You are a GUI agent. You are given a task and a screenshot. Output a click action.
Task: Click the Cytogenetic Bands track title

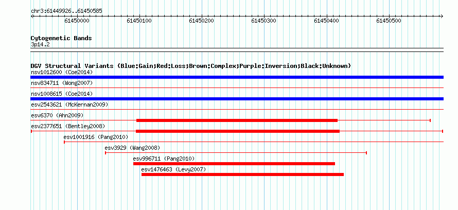click(x=61, y=38)
